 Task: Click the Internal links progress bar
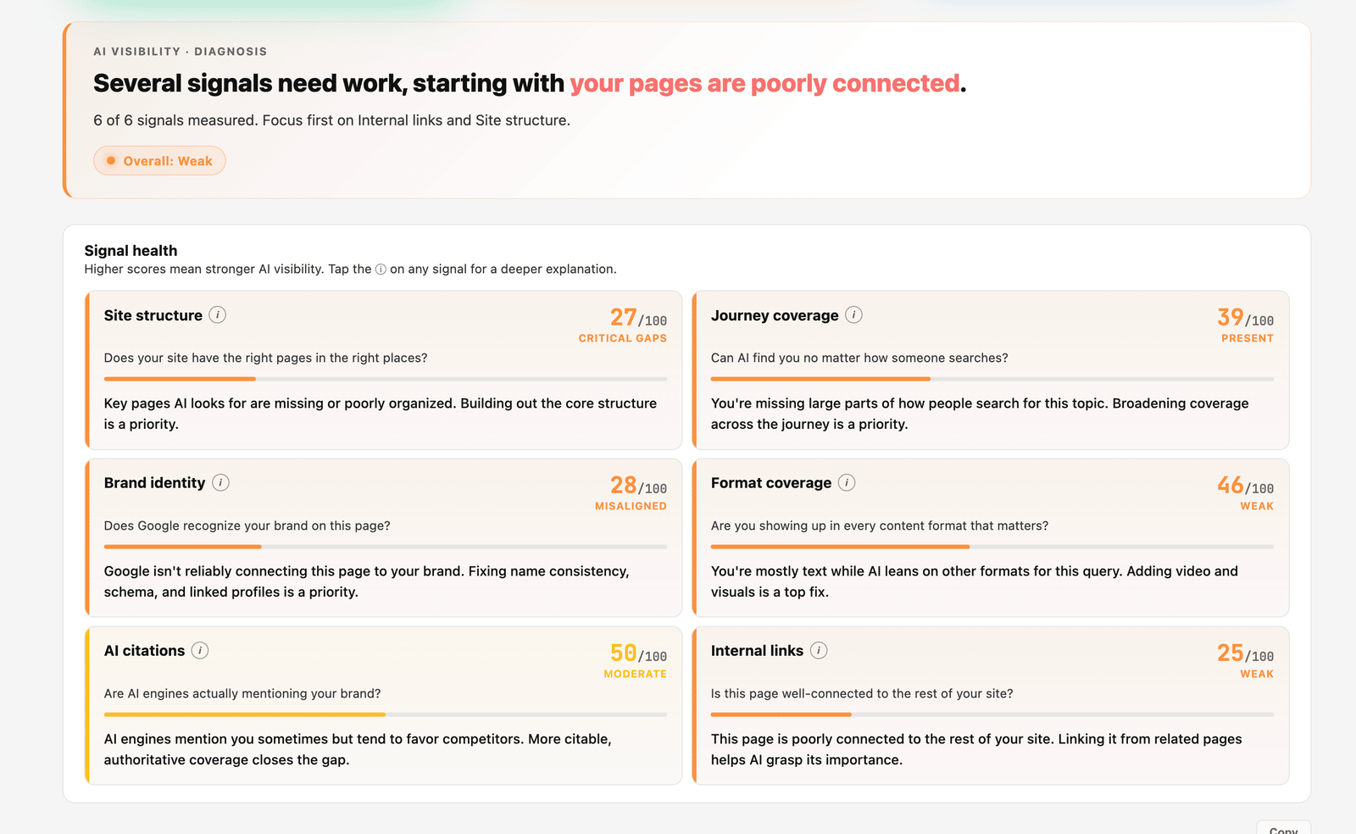[x=992, y=714]
